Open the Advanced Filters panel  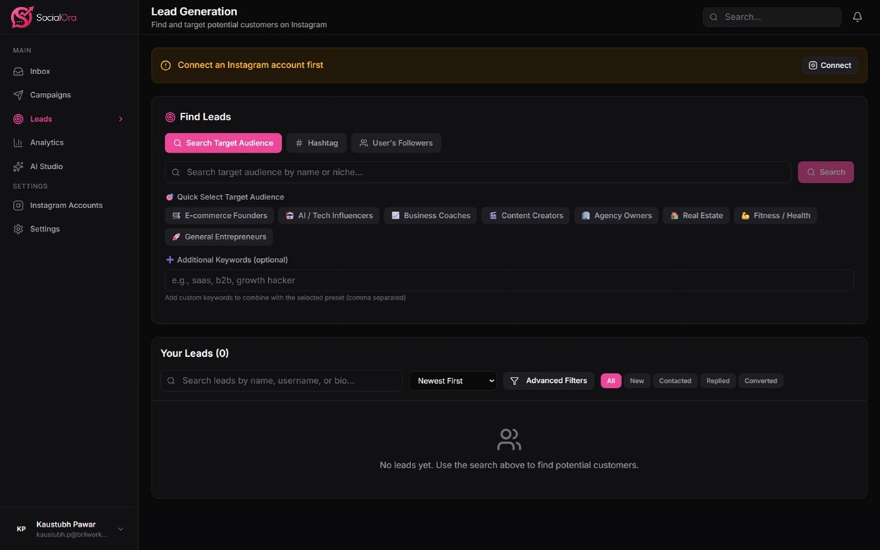point(548,380)
